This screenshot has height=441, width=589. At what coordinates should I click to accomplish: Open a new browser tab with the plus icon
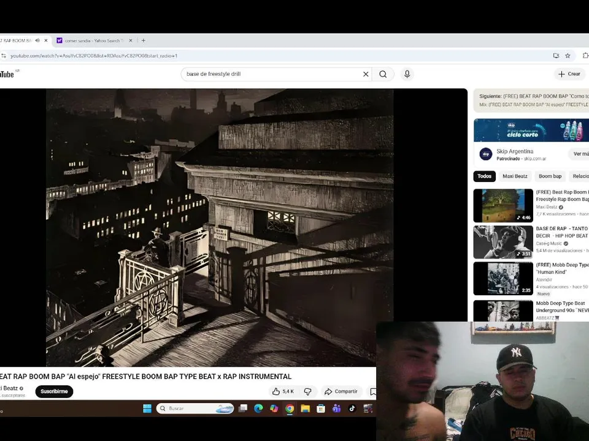pyautogui.click(x=143, y=40)
